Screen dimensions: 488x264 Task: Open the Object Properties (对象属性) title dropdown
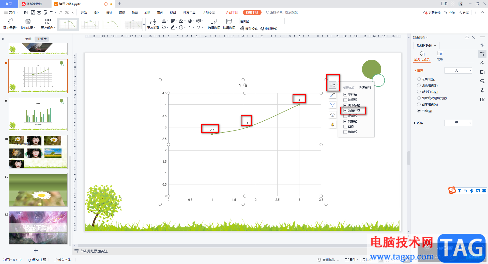pyautogui.click(x=420, y=38)
